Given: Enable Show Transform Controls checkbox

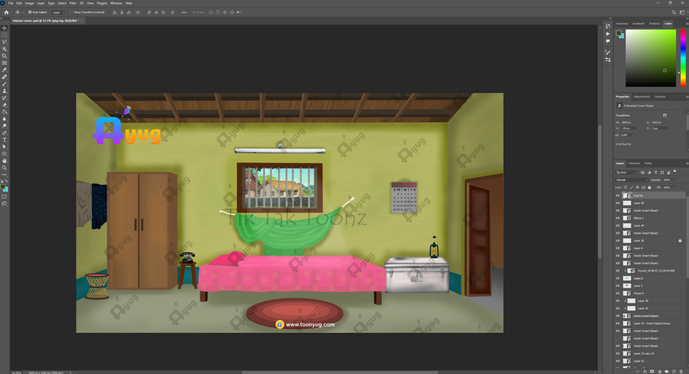Looking at the screenshot, I should (x=72, y=12).
